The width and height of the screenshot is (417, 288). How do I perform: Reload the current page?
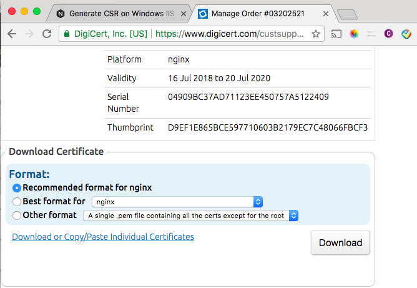coord(47,34)
